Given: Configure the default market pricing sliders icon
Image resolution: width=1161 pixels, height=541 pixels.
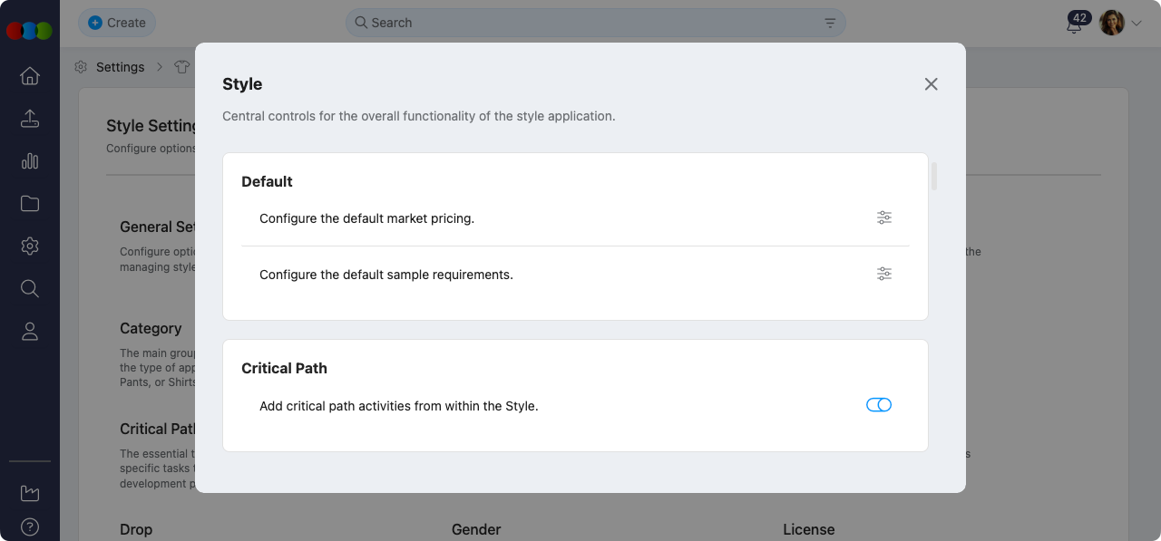Looking at the screenshot, I should [884, 217].
